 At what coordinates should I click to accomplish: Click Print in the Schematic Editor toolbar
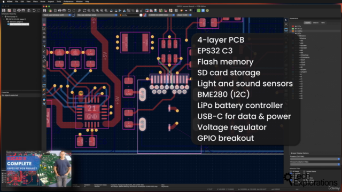pyautogui.click(x=19, y=11)
